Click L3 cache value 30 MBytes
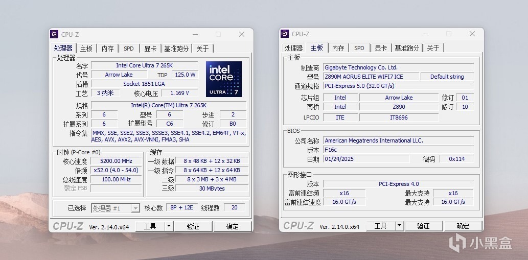 click(212, 188)
